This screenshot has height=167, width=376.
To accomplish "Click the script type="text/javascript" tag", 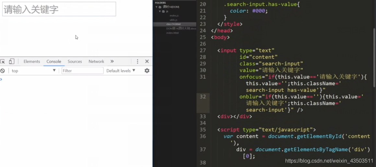I will [x=266, y=130].
